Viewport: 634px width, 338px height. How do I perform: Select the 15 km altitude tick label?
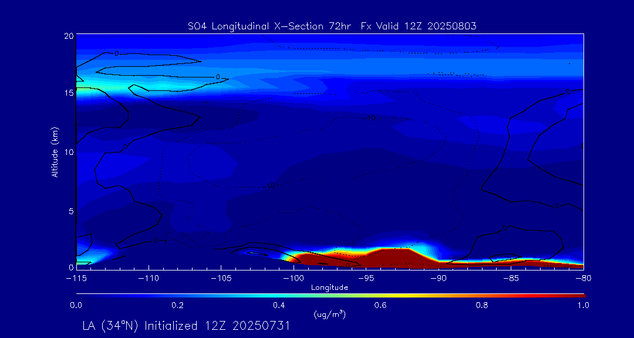pos(68,93)
